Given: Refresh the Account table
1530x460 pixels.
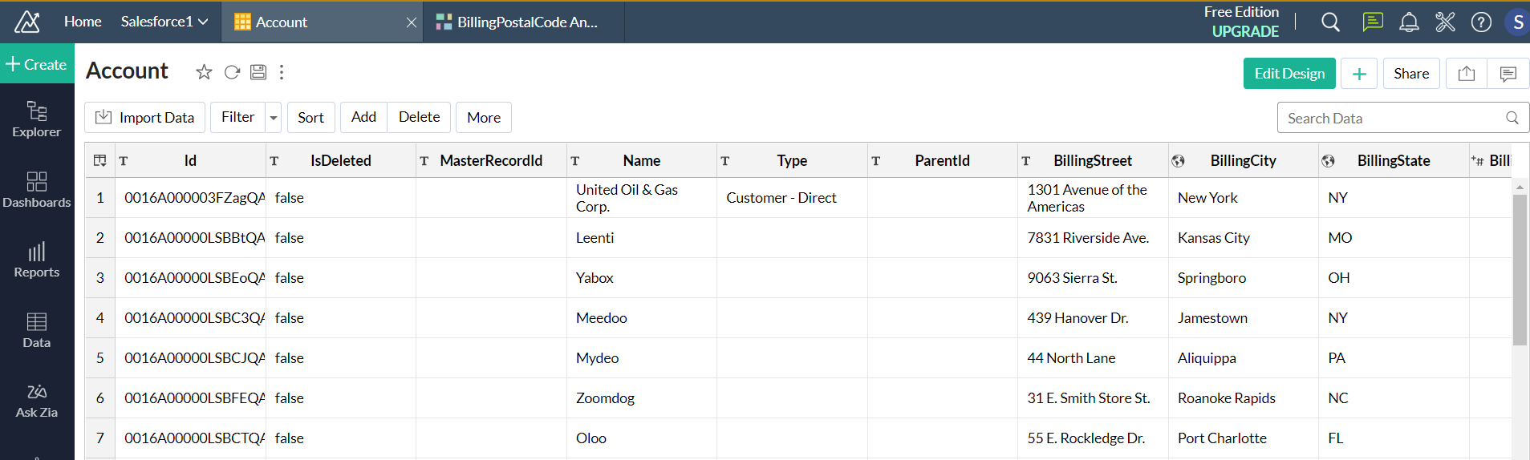Looking at the screenshot, I should pos(232,72).
